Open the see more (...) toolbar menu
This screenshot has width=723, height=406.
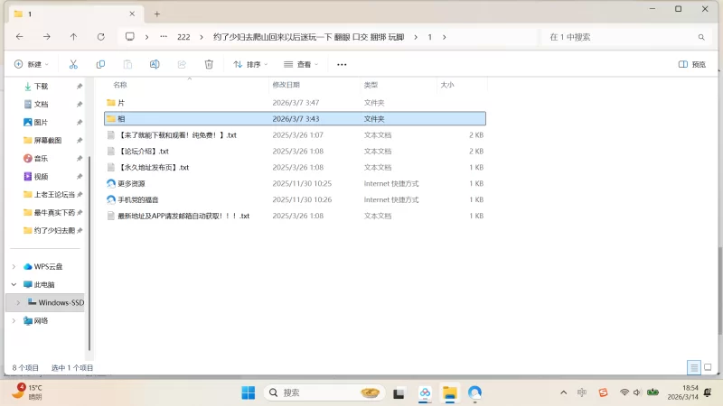(342, 64)
